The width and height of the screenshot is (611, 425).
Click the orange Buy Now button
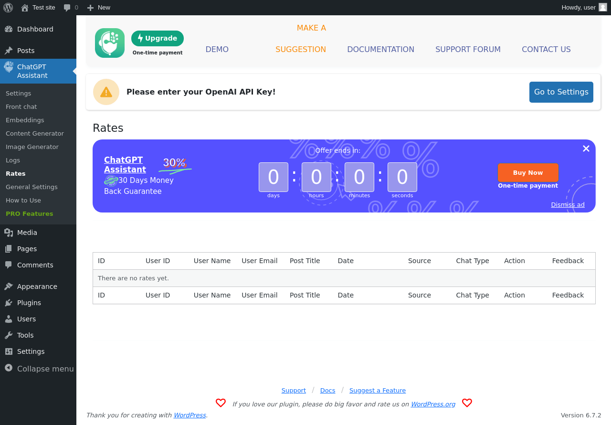coord(528,173)
